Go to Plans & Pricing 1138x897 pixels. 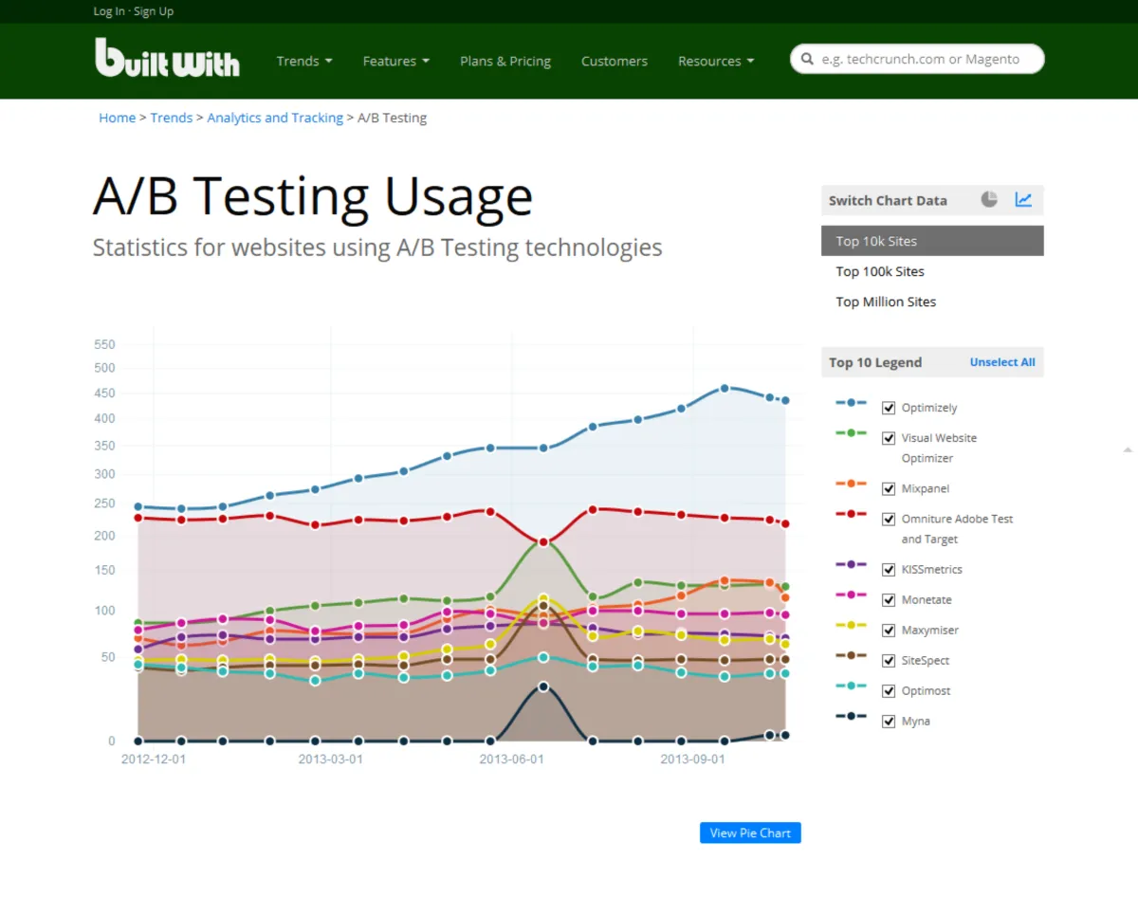click(x=505, y=61)
